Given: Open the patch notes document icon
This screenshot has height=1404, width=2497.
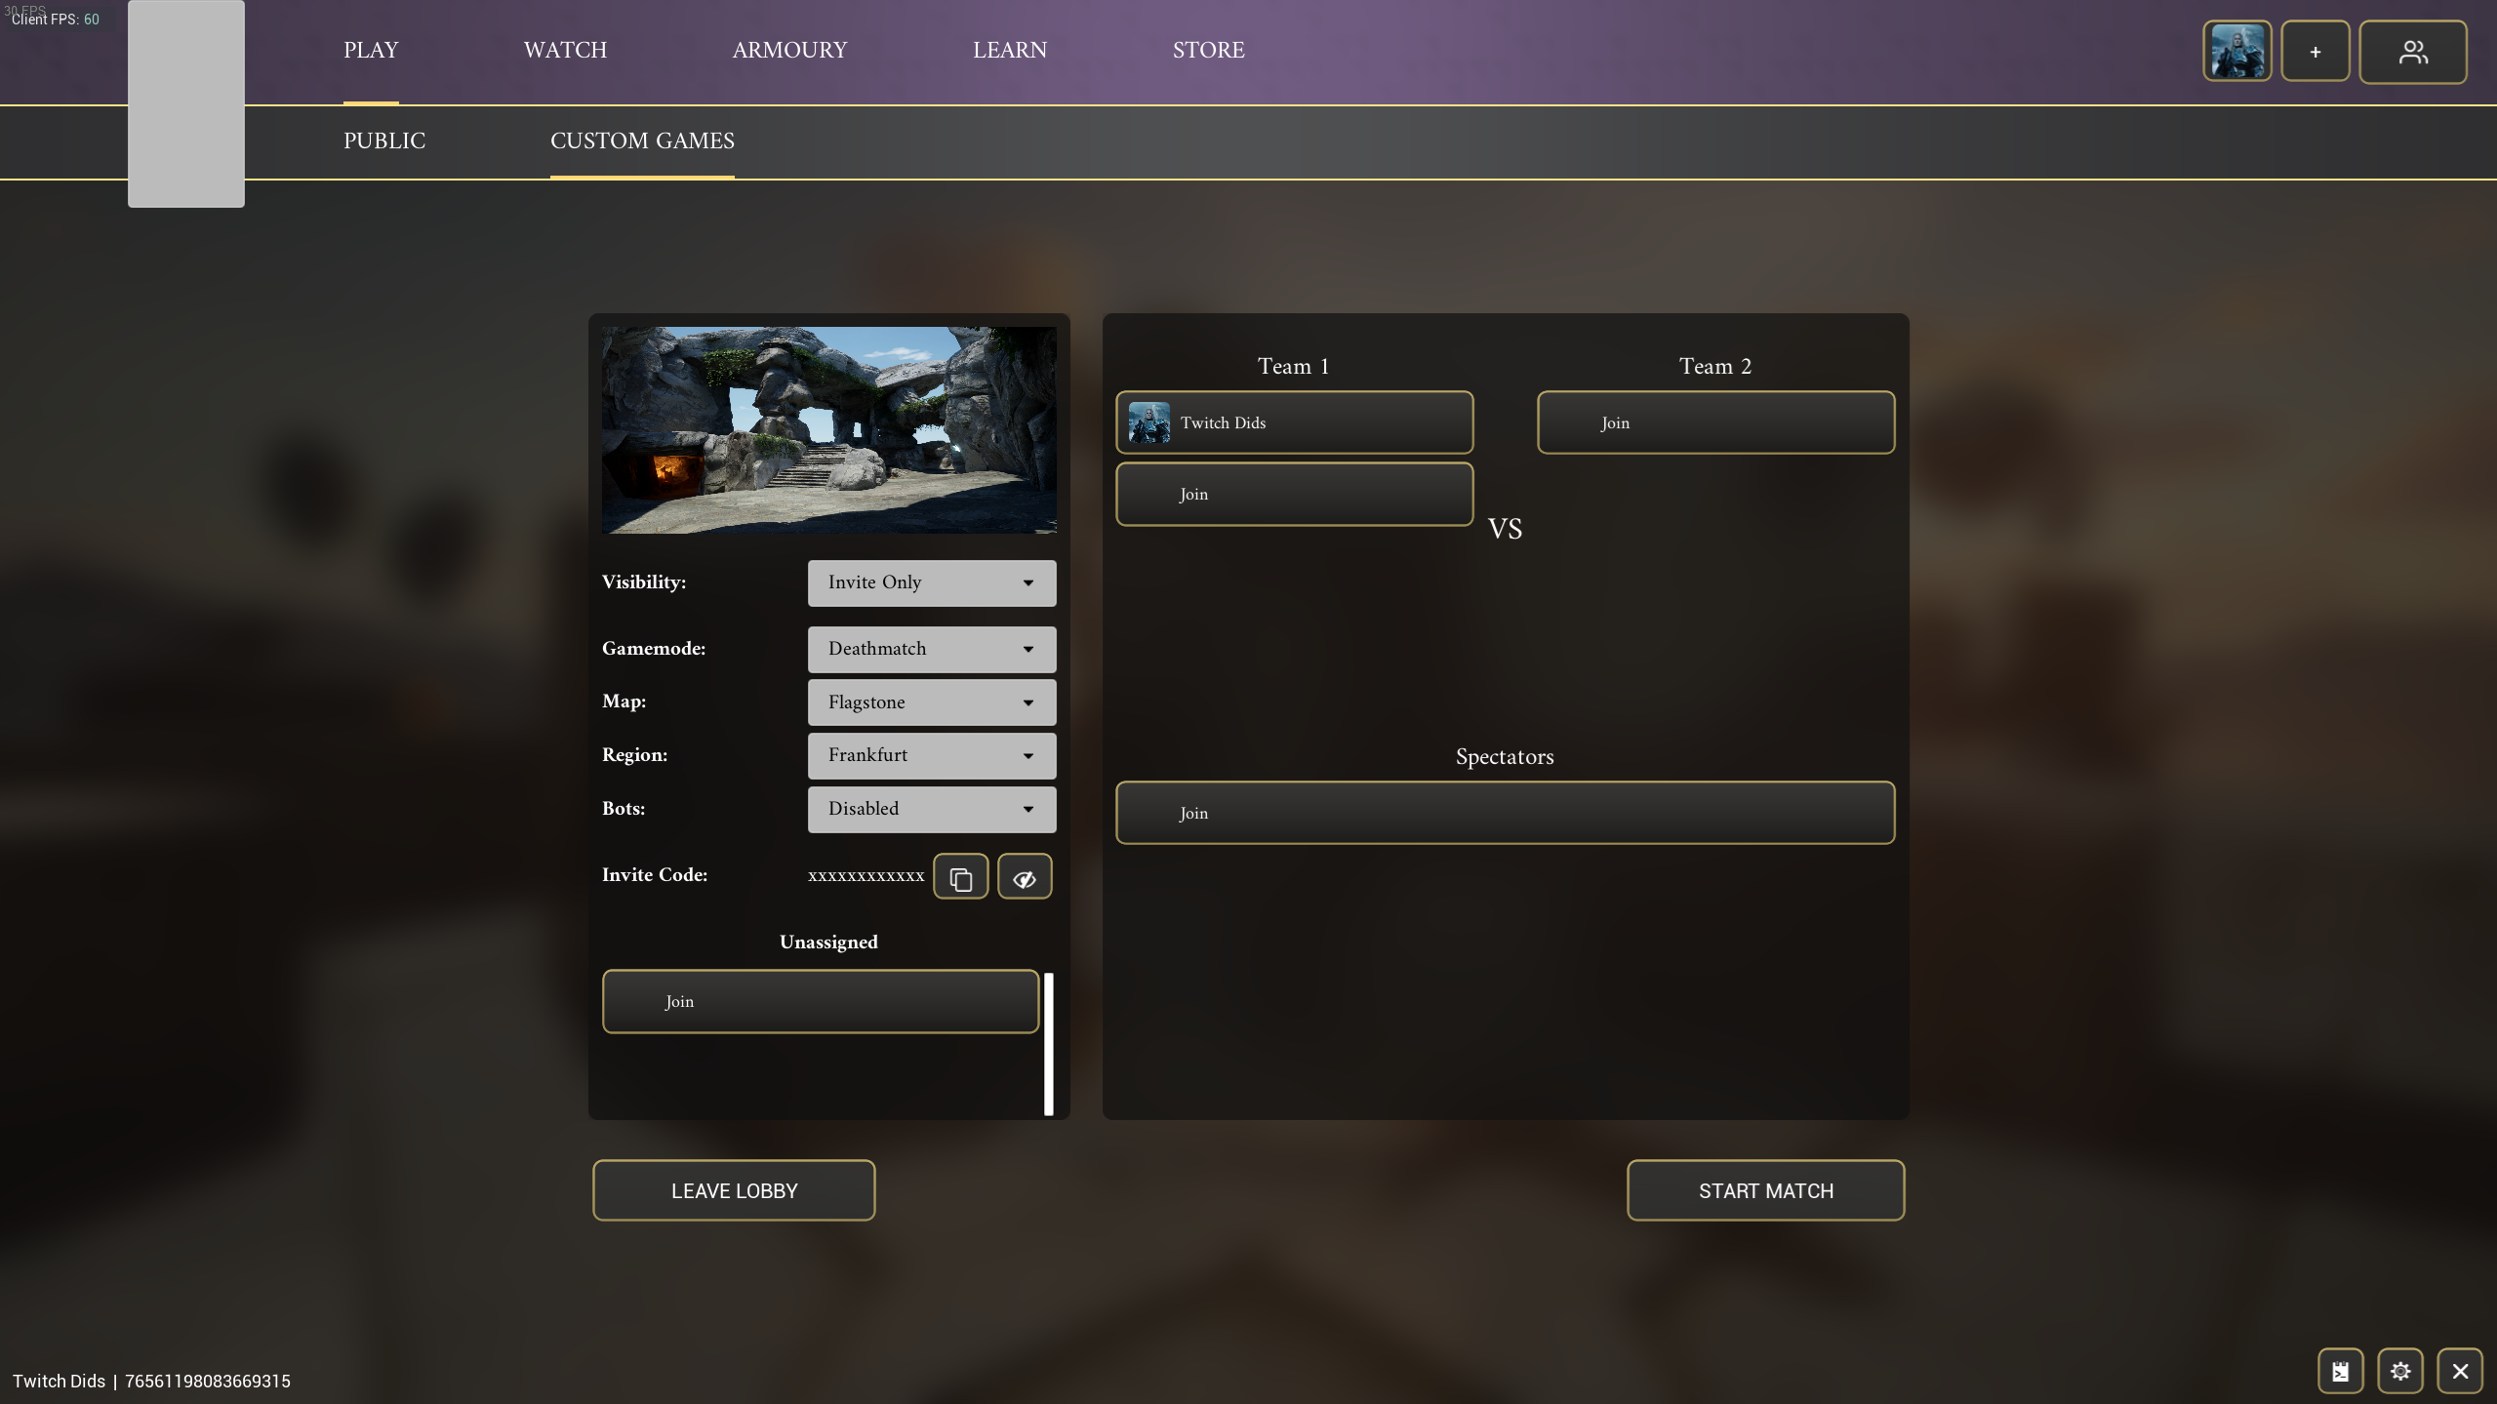Looking at the screenshot, I should [2340, 1371].
